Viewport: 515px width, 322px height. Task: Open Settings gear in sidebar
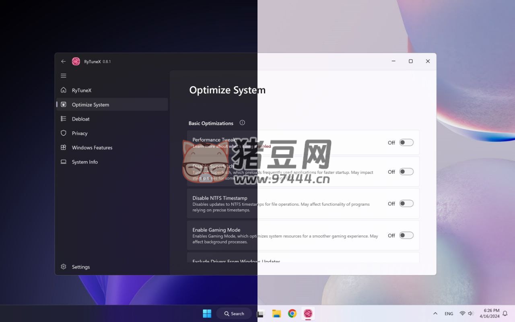click(x=63, y=267)
